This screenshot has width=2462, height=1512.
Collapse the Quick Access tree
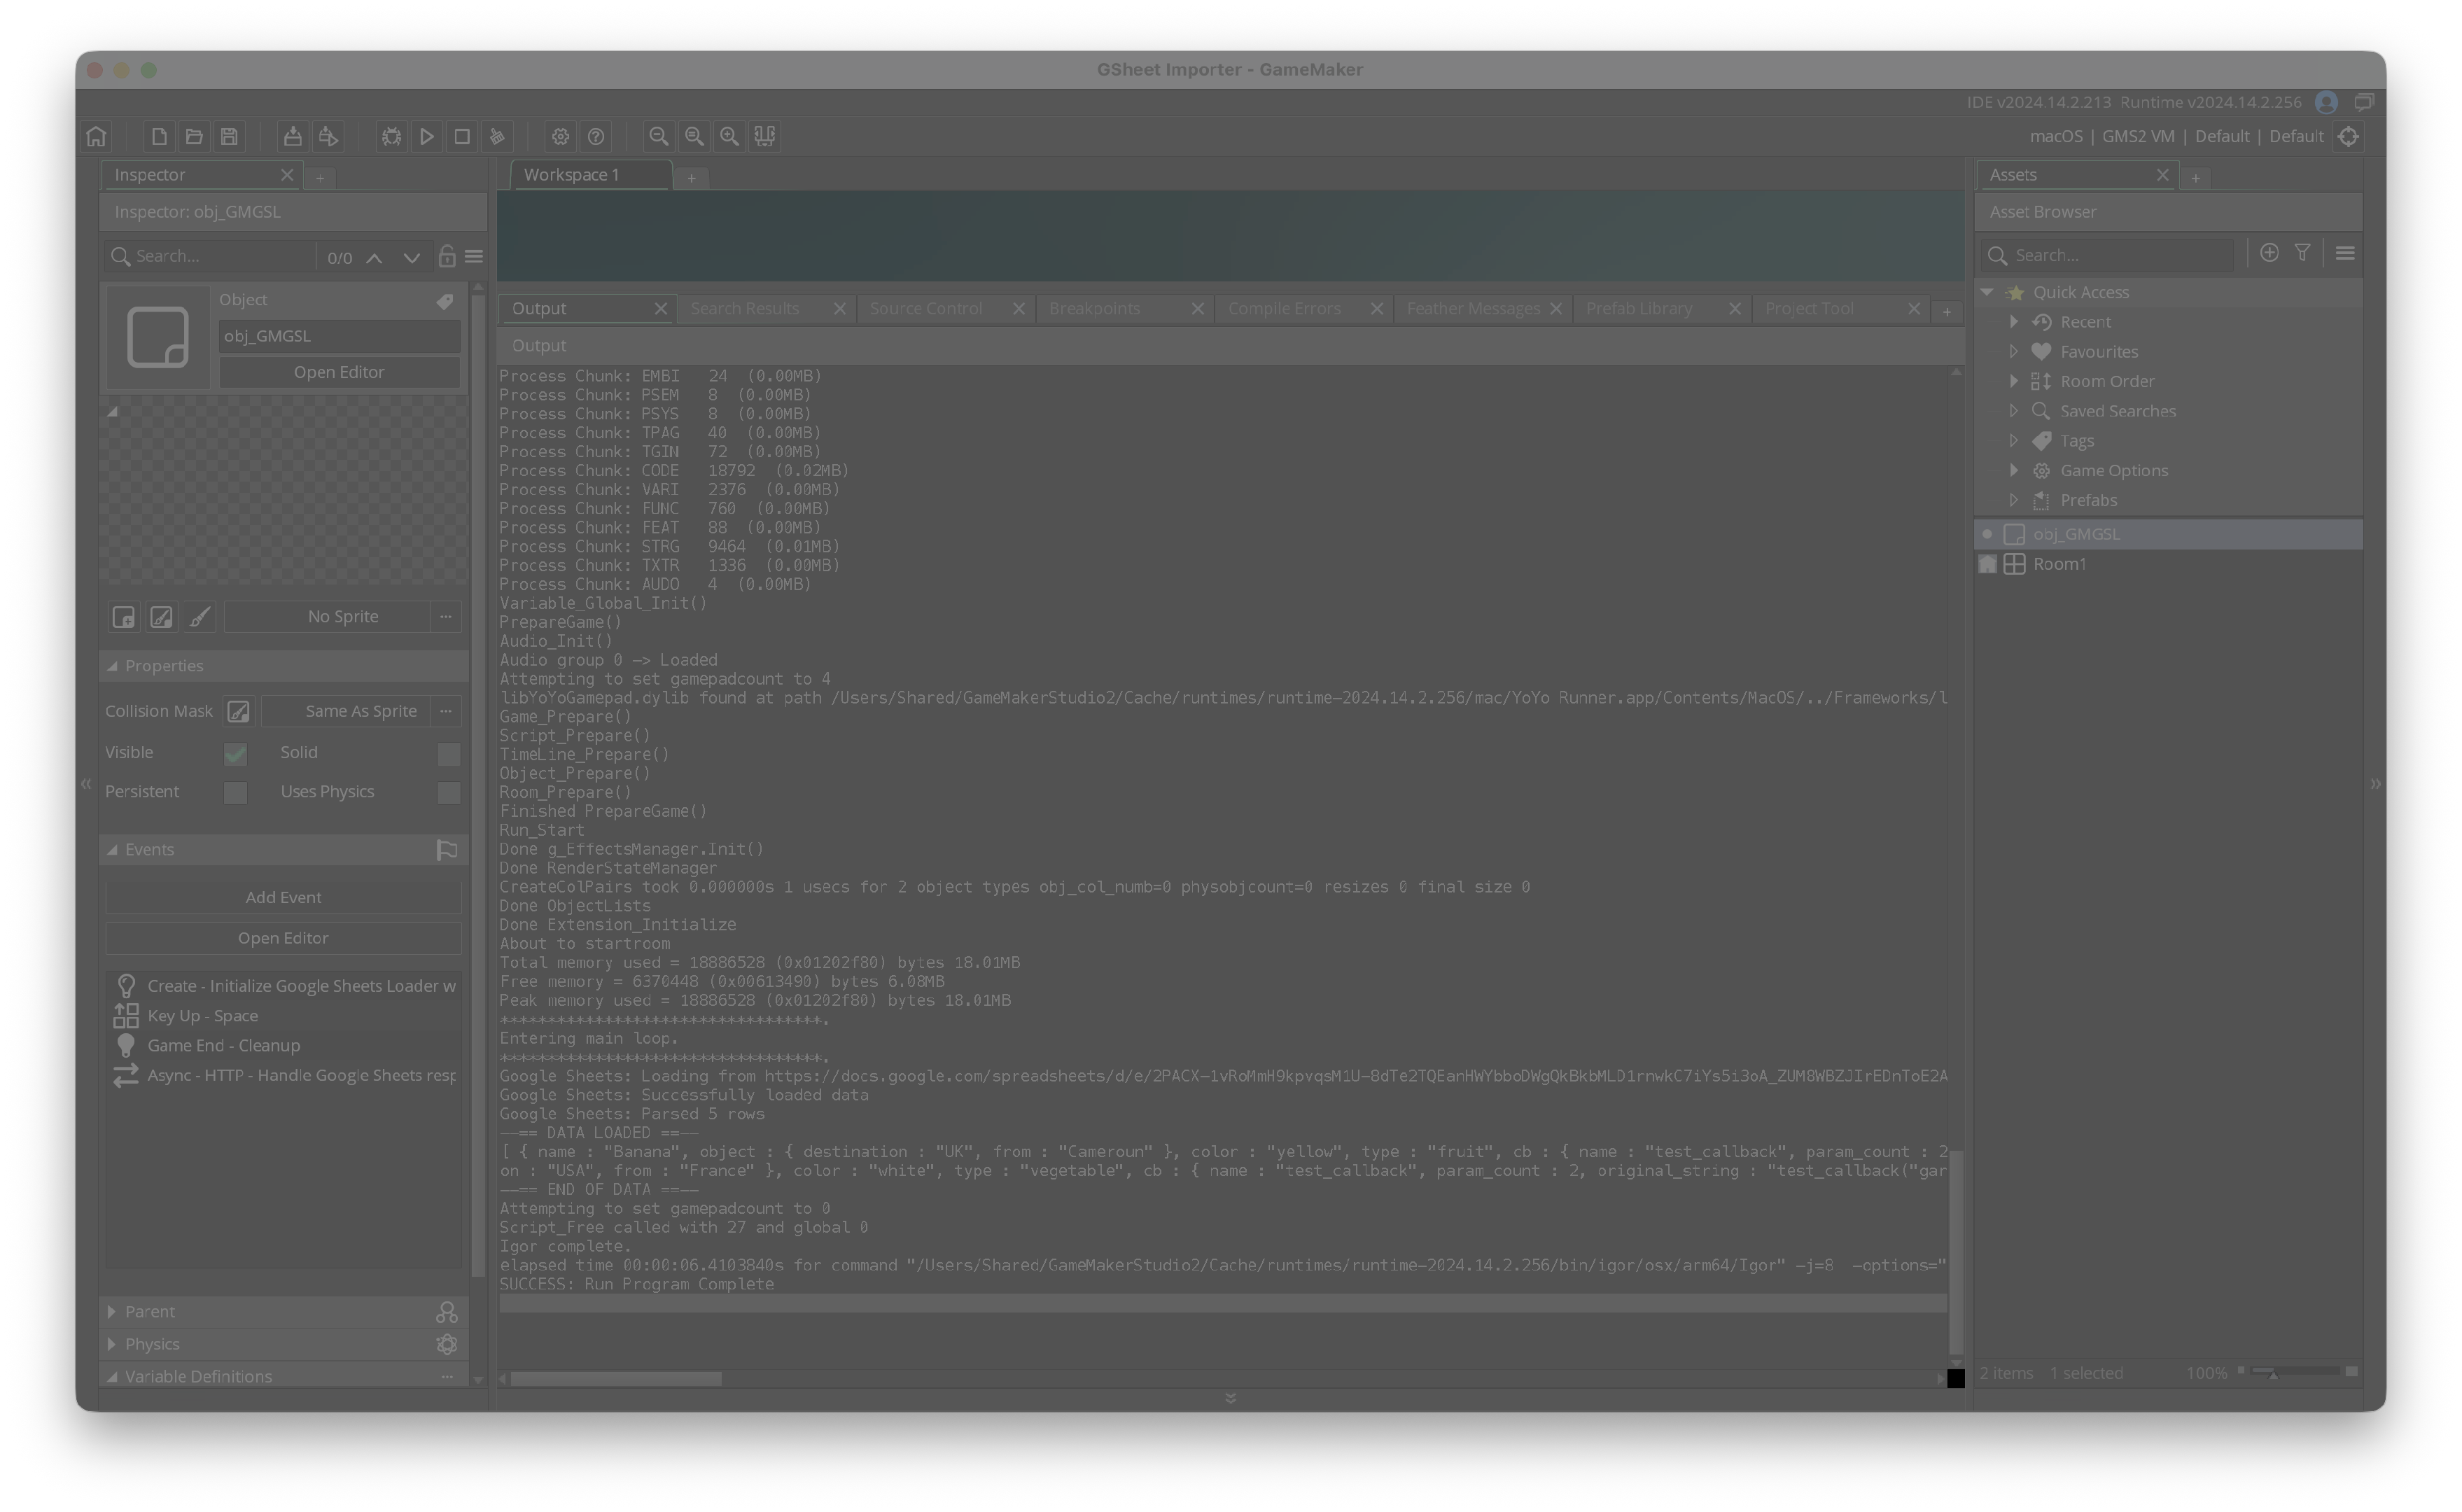pos(1987,292)
